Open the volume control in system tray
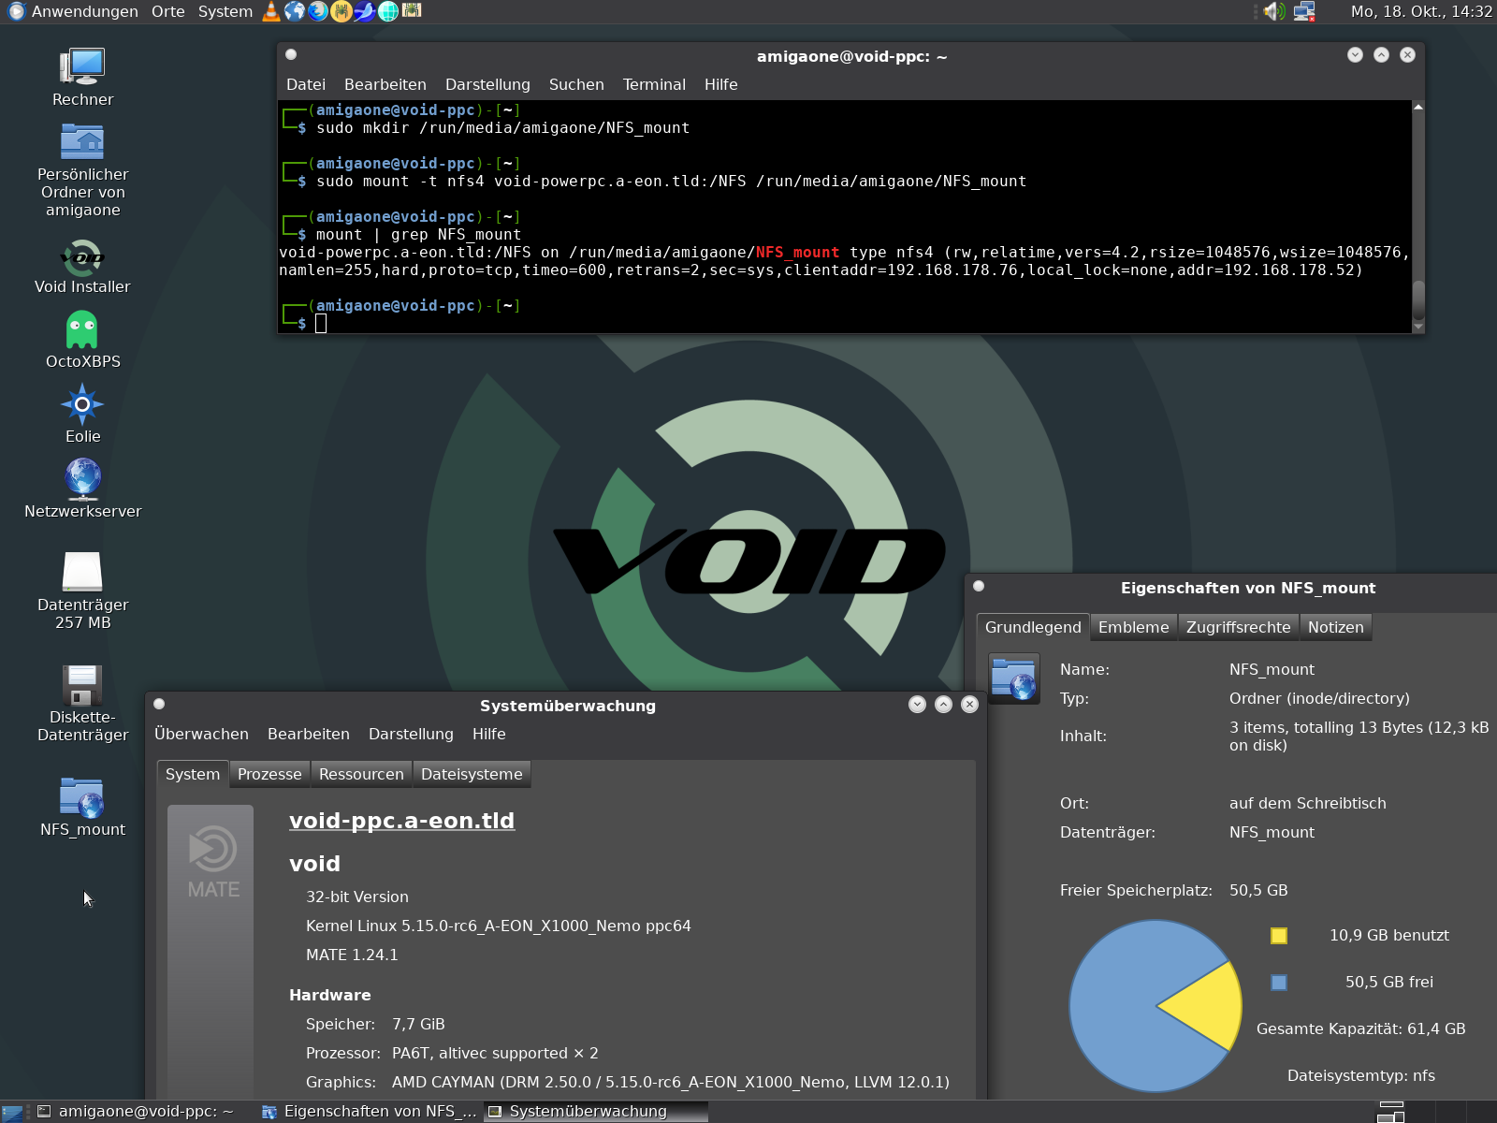 (x=1273, y=11)
